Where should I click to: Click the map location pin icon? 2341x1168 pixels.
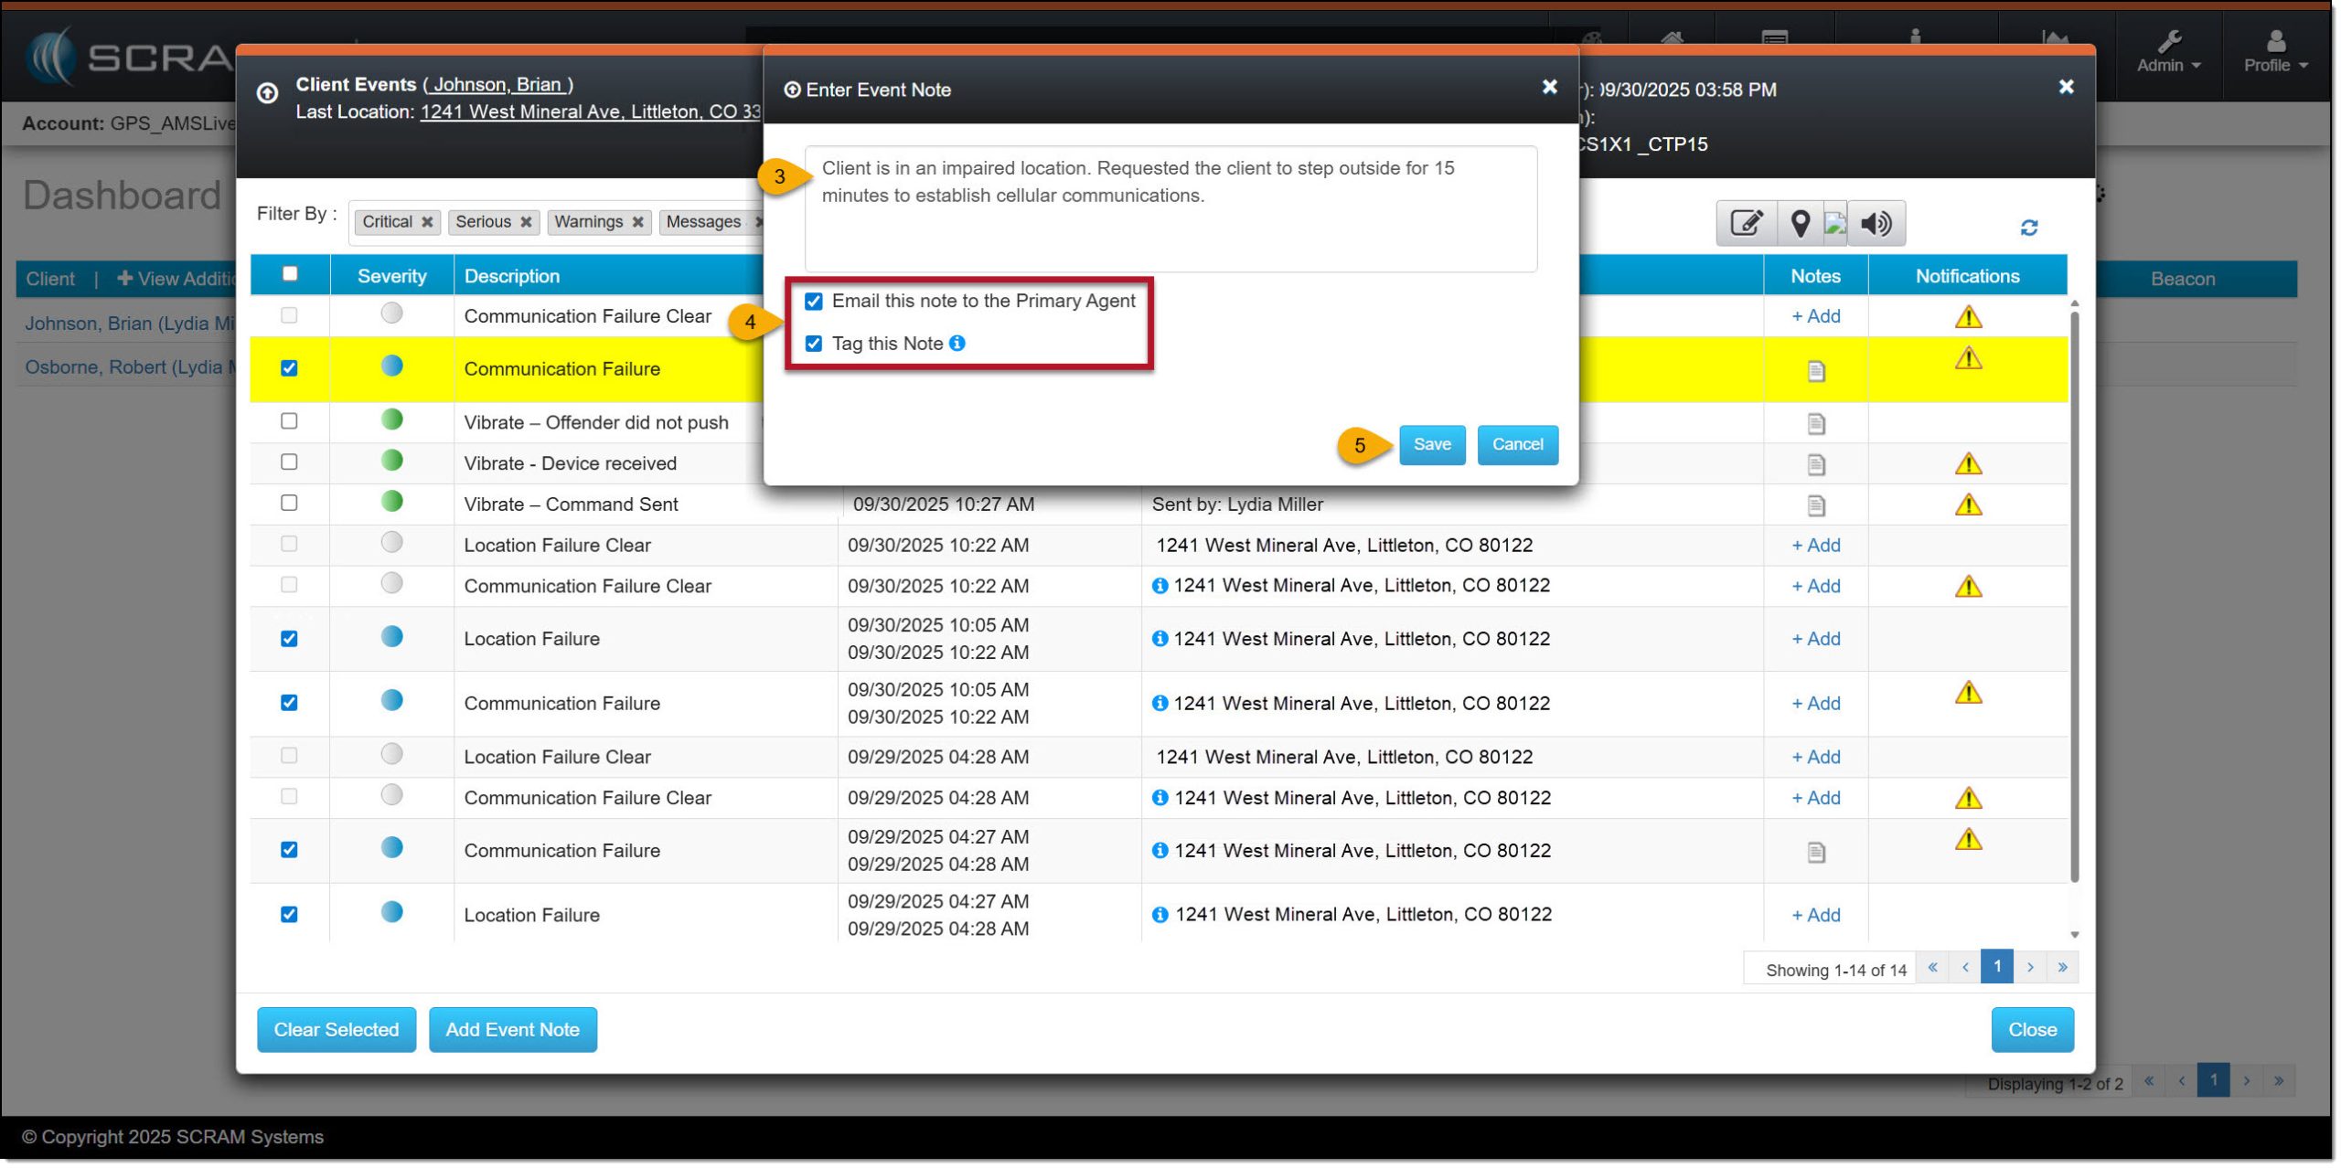pyautogui.click(x=1799, y=223)
